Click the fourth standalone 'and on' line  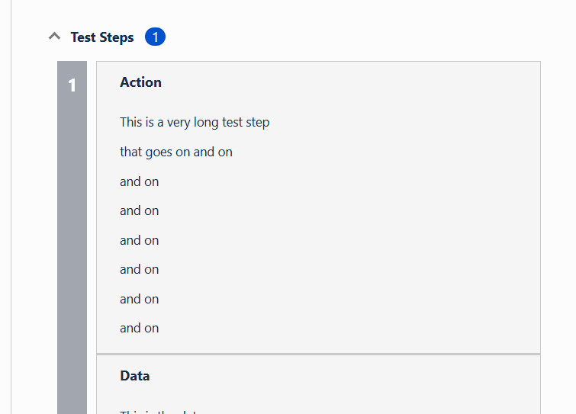tap(140, 269)
